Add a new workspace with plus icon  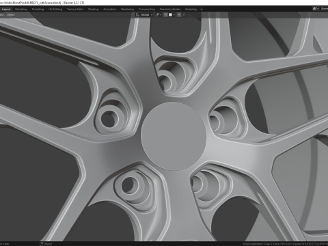point(202,10)
